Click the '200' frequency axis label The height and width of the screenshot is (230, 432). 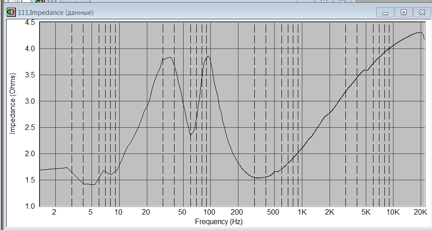click(x=237, y=212)
